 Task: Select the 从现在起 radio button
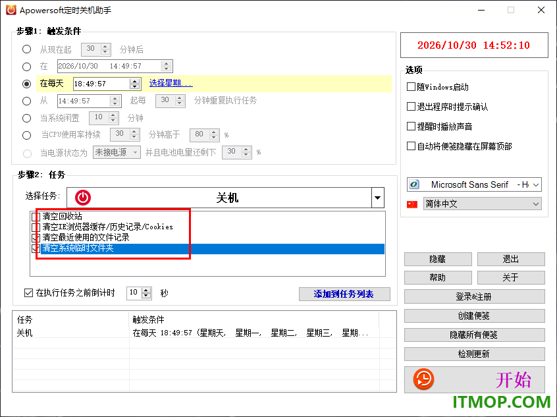point(26,49)
